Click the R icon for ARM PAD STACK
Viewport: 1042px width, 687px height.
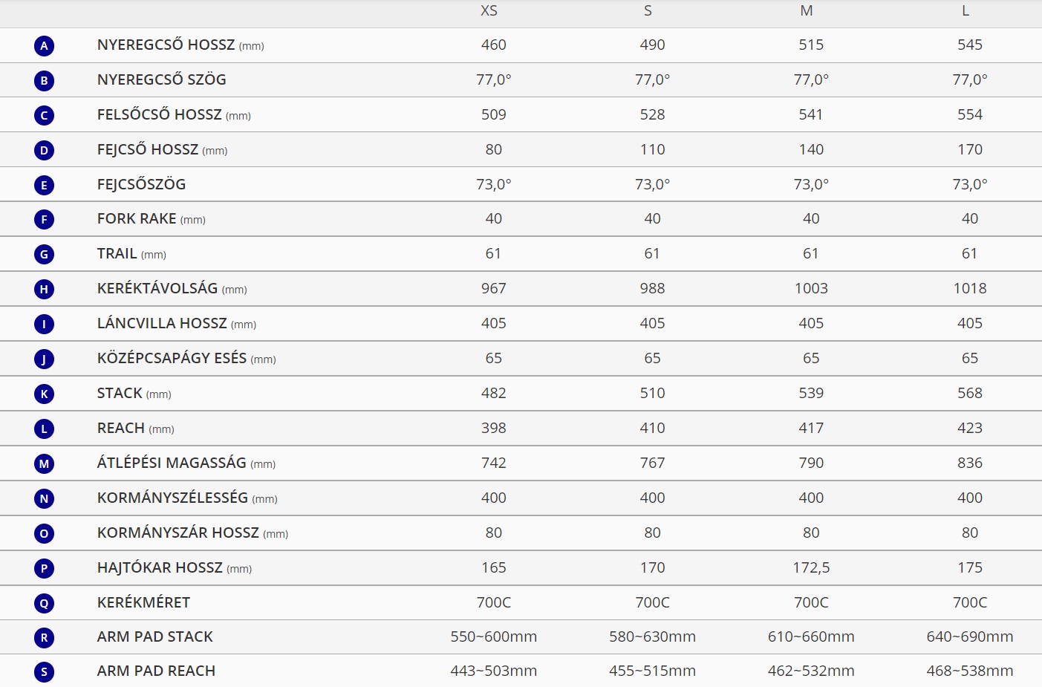pos(44,637)
